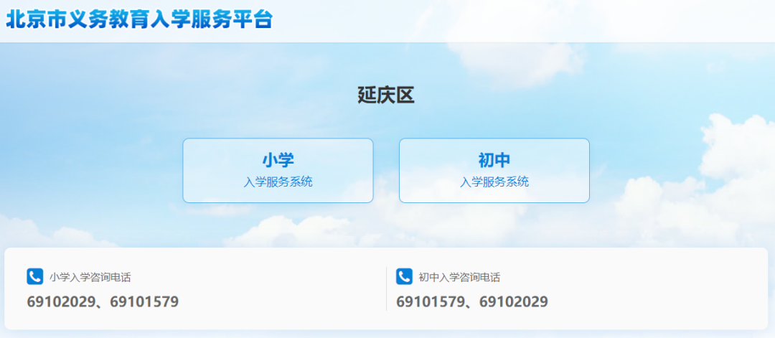
Task: Click the 初中入学咨询电话 label
Action: (459, 277)
